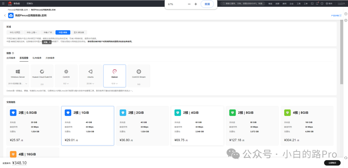Click the 2核 | 8GiB green diamond icon
The height and width of the screenshot is (168, 348).
click(232, 113)
